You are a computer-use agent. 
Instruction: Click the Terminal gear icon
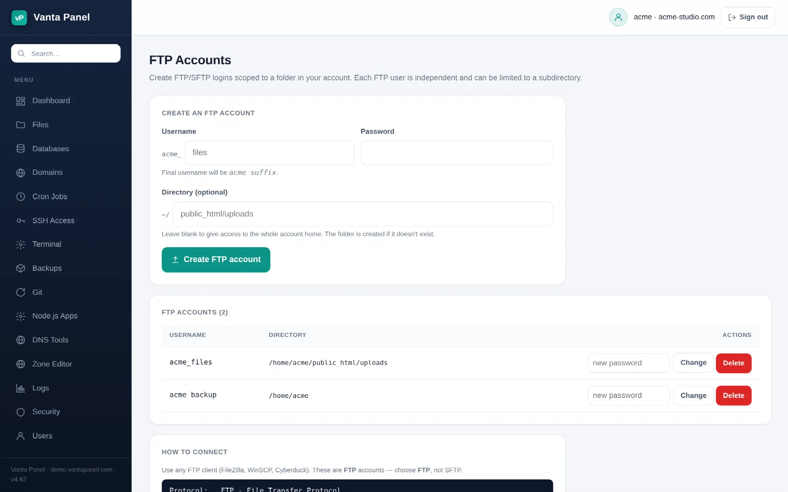[20, 244]
